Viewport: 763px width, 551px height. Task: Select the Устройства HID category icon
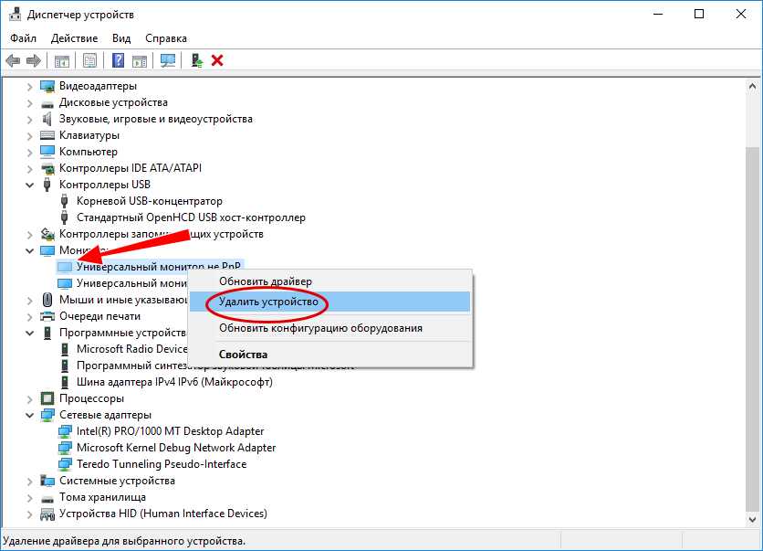pos(47,514)
